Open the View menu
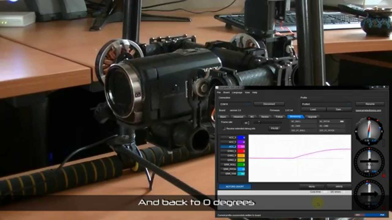The height and width of the screenshot is (220, 392). pyautogui.click(x=247, y=92)
